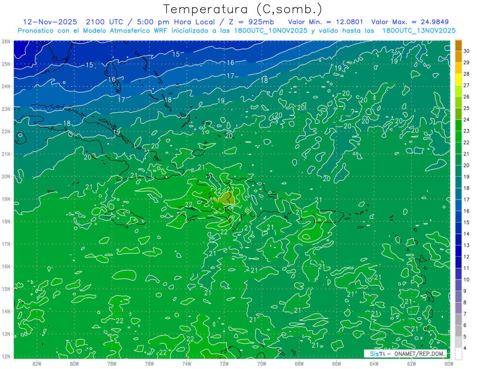Click the valid-until time '1800UTC_13NOV2025'
Viewport: 477px width, 369px height.
point(419,31)
